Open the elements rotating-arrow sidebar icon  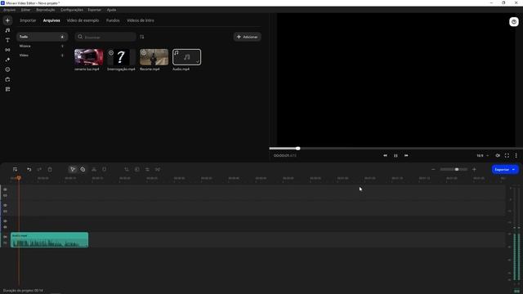[7, 79]
